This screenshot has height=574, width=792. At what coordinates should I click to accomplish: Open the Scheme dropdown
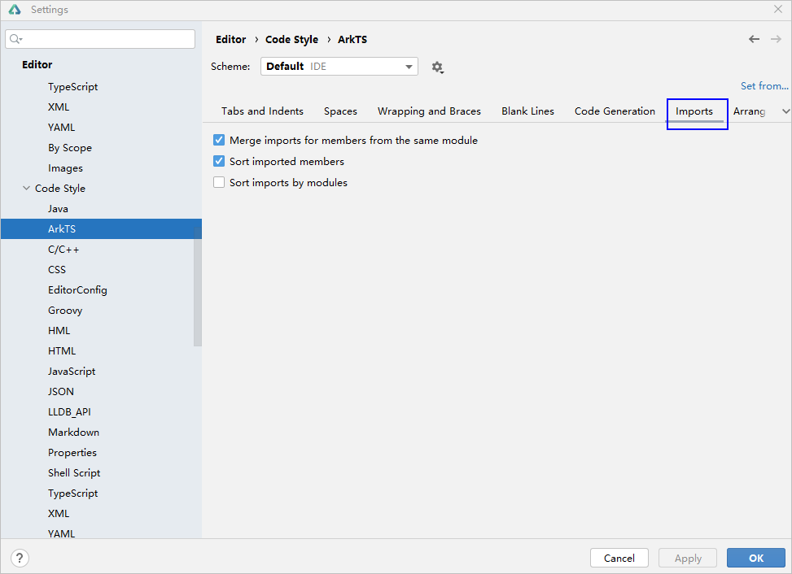point(339,67)
